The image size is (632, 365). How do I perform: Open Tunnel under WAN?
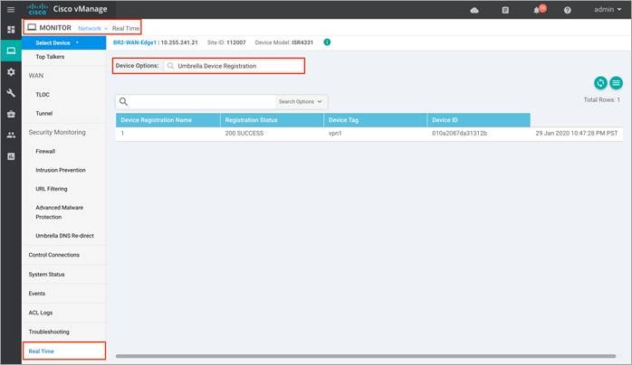click(44, 113)
